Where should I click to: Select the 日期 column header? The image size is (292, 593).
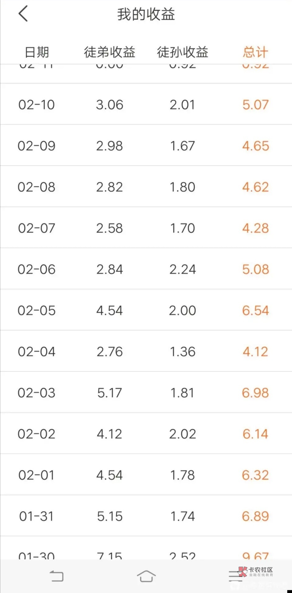[36, 52]
